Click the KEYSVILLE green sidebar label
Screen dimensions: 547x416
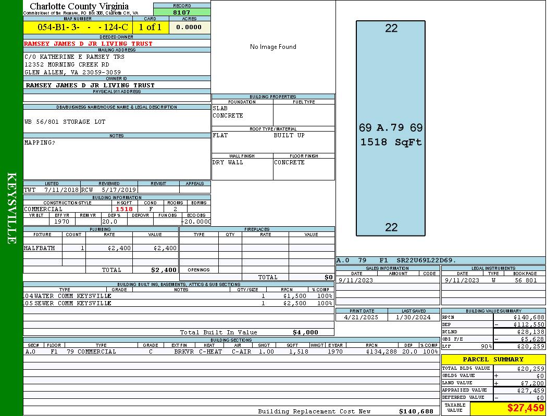(11, 208)
